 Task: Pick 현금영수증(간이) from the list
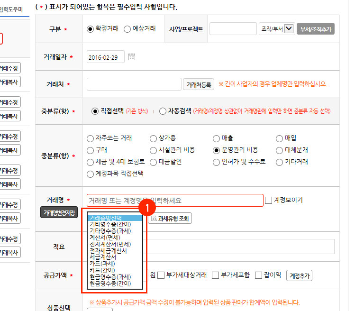(110, 284)
